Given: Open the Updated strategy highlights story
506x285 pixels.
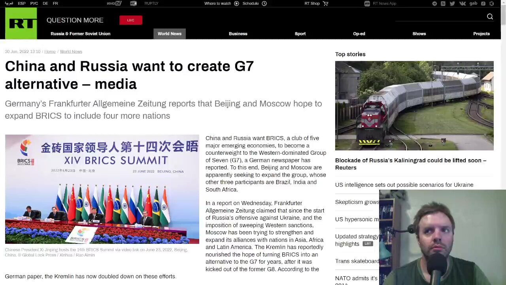Looking at the screenshot, I should (357, 240).
